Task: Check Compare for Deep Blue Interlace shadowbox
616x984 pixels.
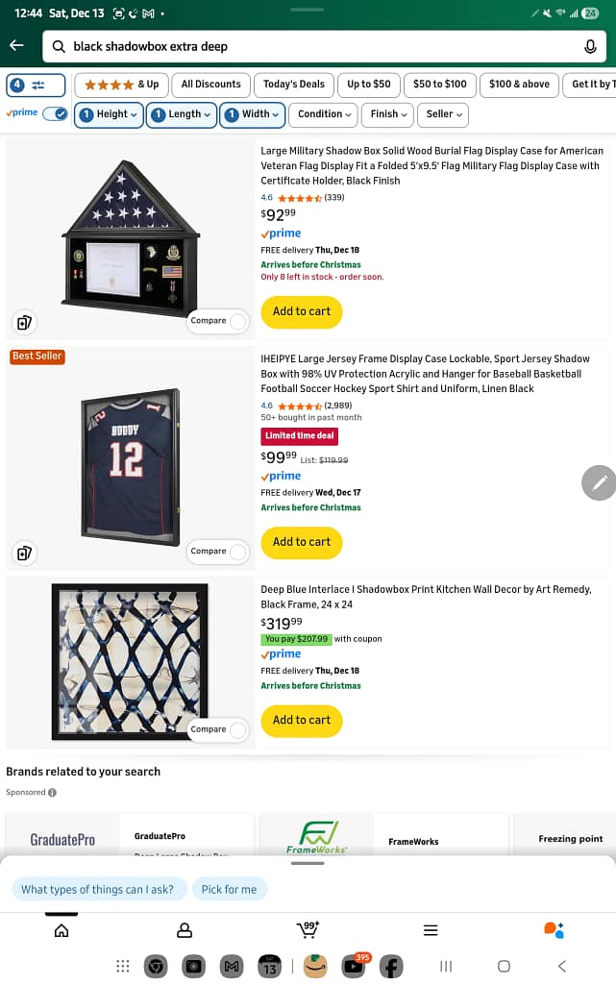Action: click(x=237, y=729)
